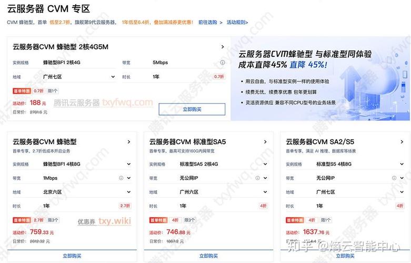Expand the 广州七区 region dropdown in the top card

point(113,77)
